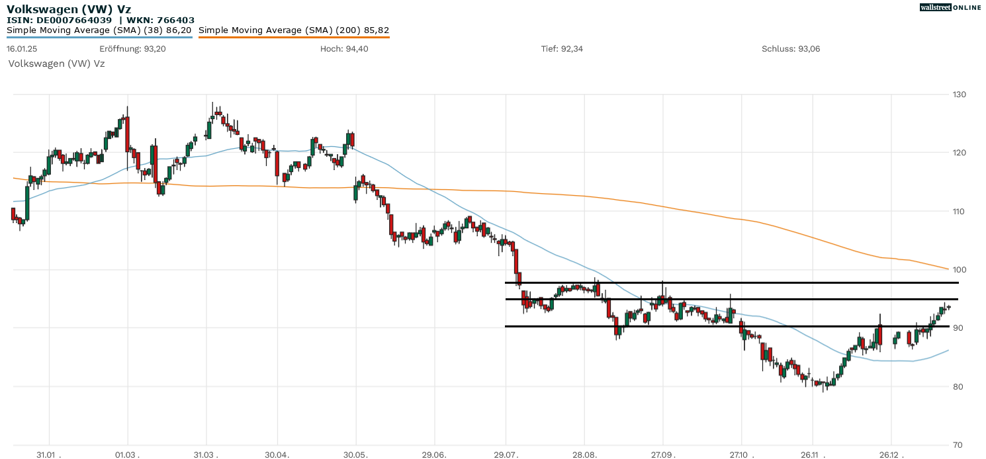Click the 29.07. date on x-axis
986x459 pixels.
(x=506, y=455)
